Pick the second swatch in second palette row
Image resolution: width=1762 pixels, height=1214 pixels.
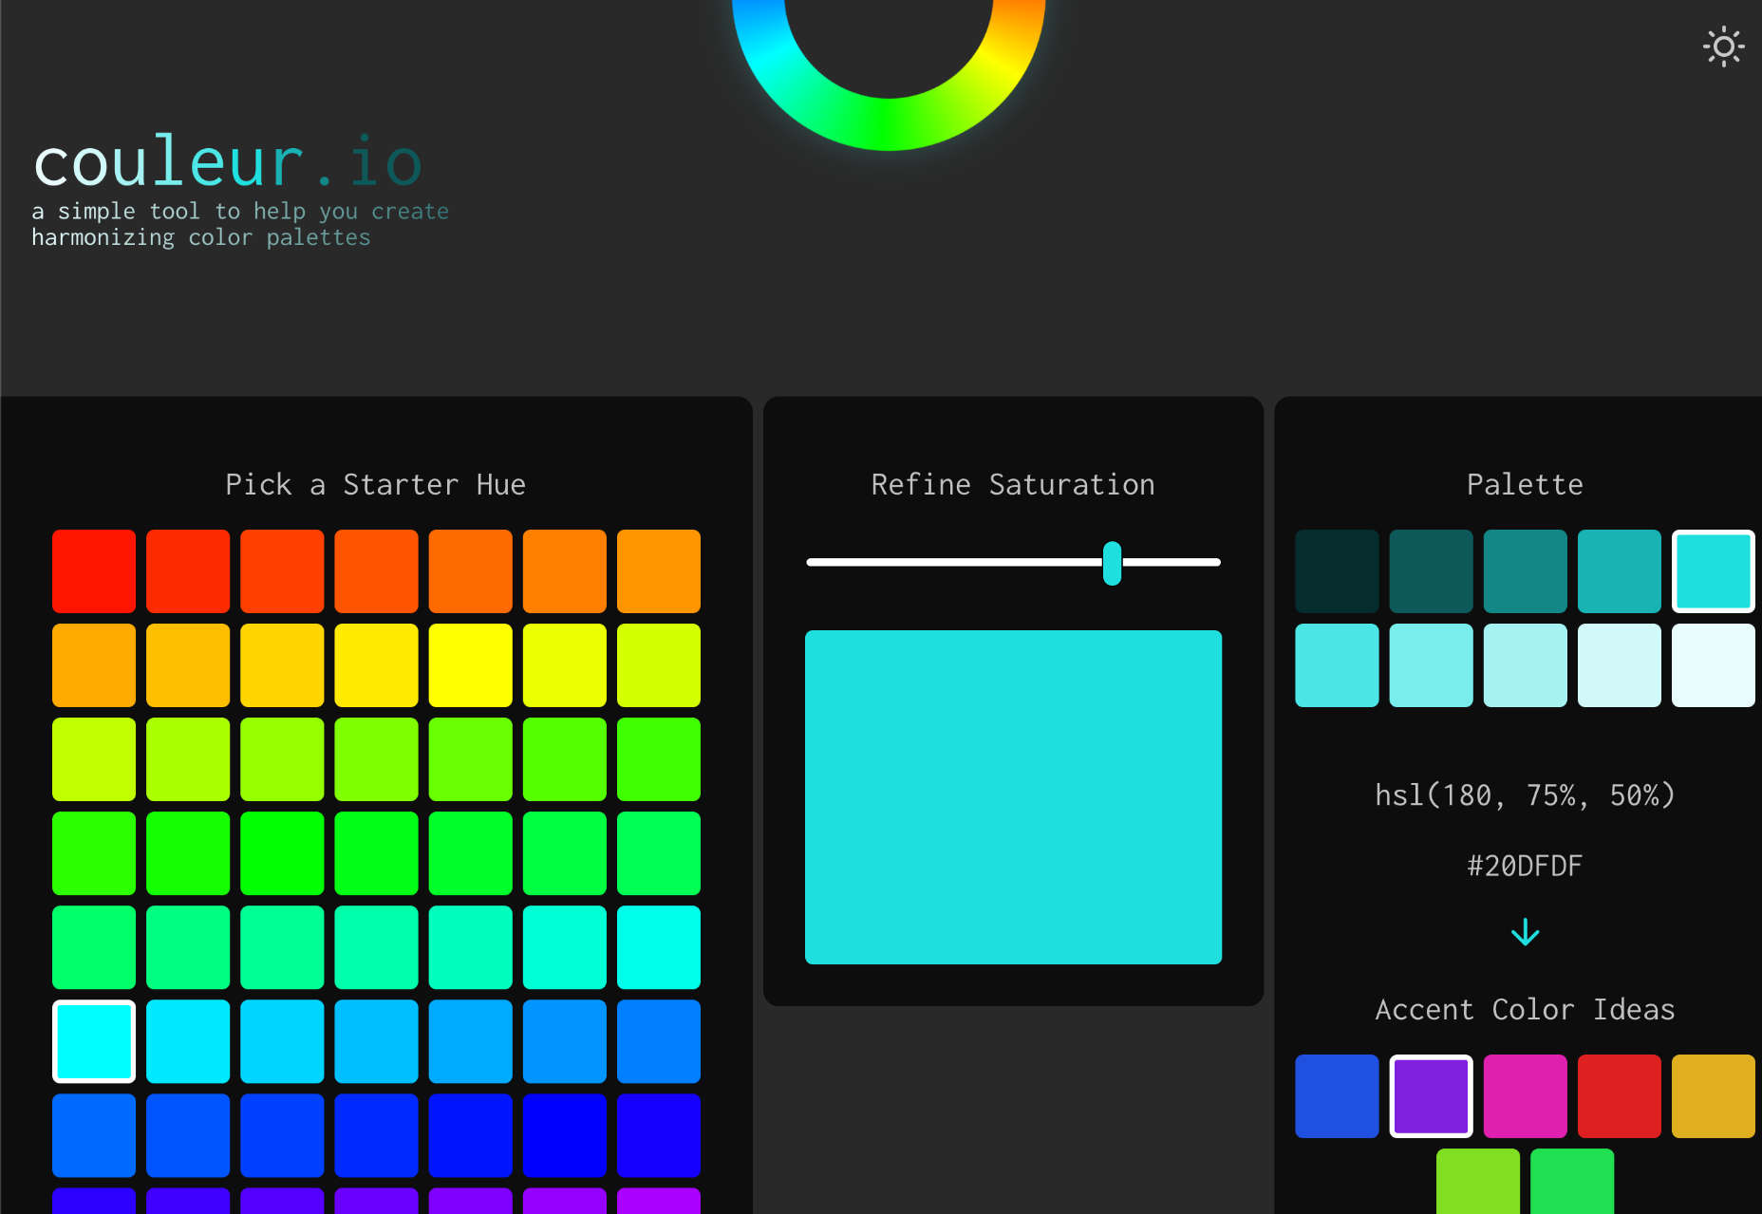click(1431, 665)
